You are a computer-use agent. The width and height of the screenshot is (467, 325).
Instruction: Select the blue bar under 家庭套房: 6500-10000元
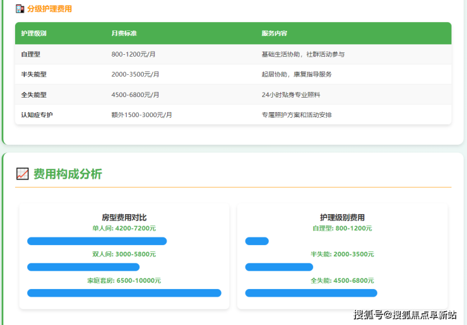pyautogui.click(x=124, y=293)
